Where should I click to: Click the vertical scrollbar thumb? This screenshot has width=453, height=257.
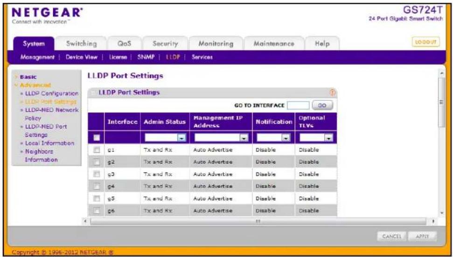pyautogui.click(x=441, y=102)
